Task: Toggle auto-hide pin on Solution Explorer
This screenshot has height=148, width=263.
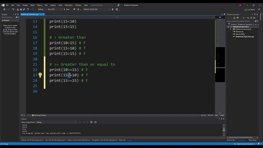Action: click(x=255, y=14)
